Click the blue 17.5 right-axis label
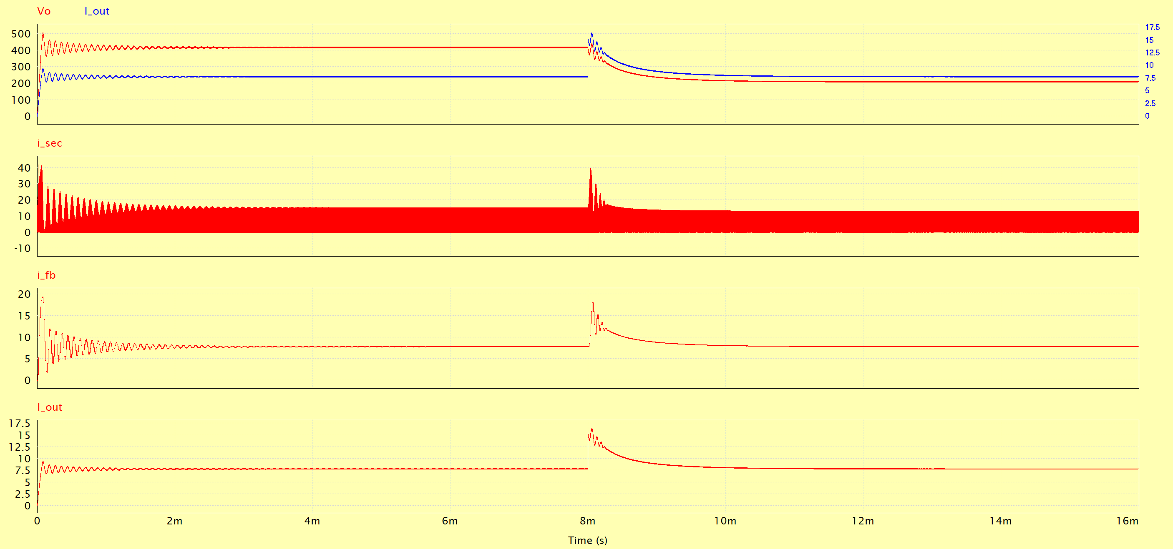This screenshot has width=1173, height=549. pyautogui.click(x=1152, y=27)
